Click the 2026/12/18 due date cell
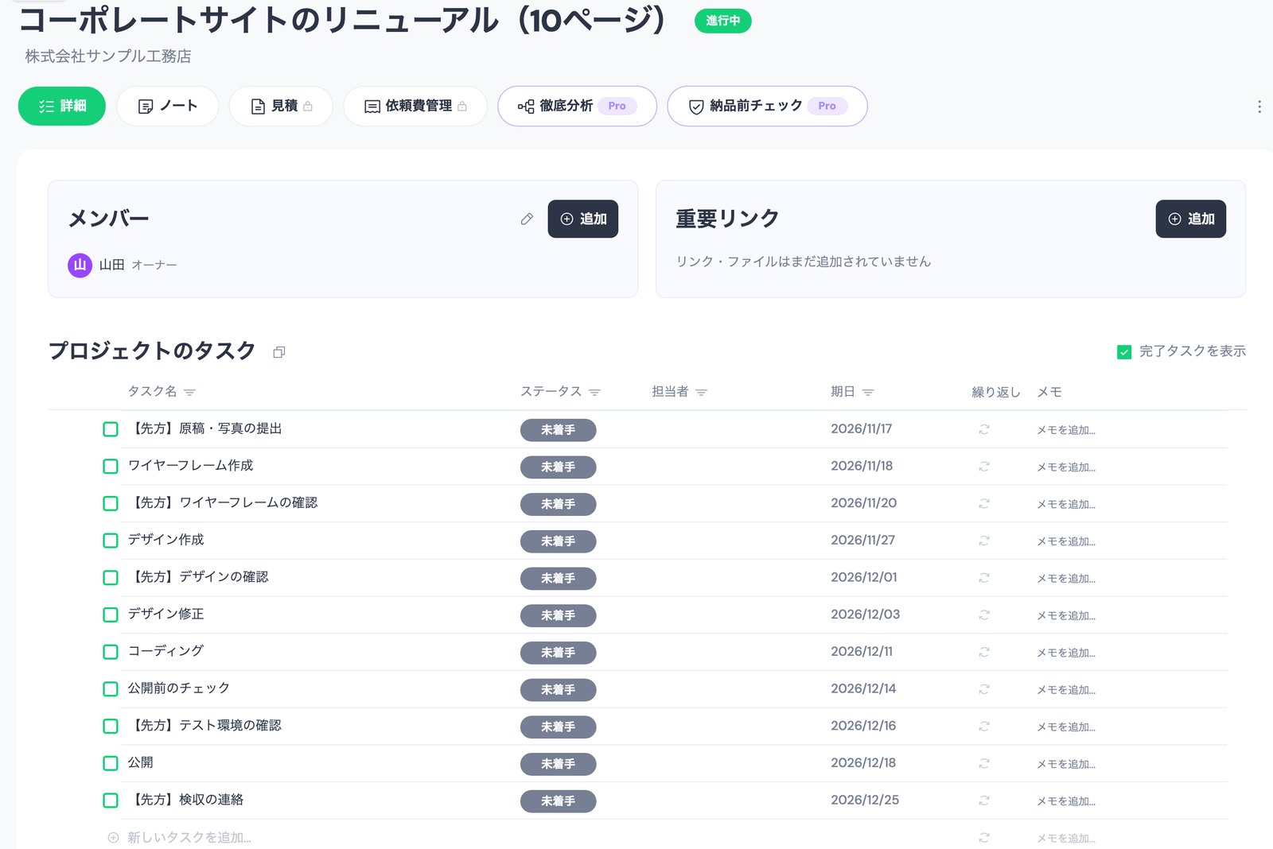 [863, 763]
